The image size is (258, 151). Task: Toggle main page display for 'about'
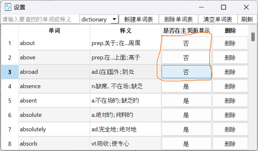pyautogui.click(x=186, y=43)
